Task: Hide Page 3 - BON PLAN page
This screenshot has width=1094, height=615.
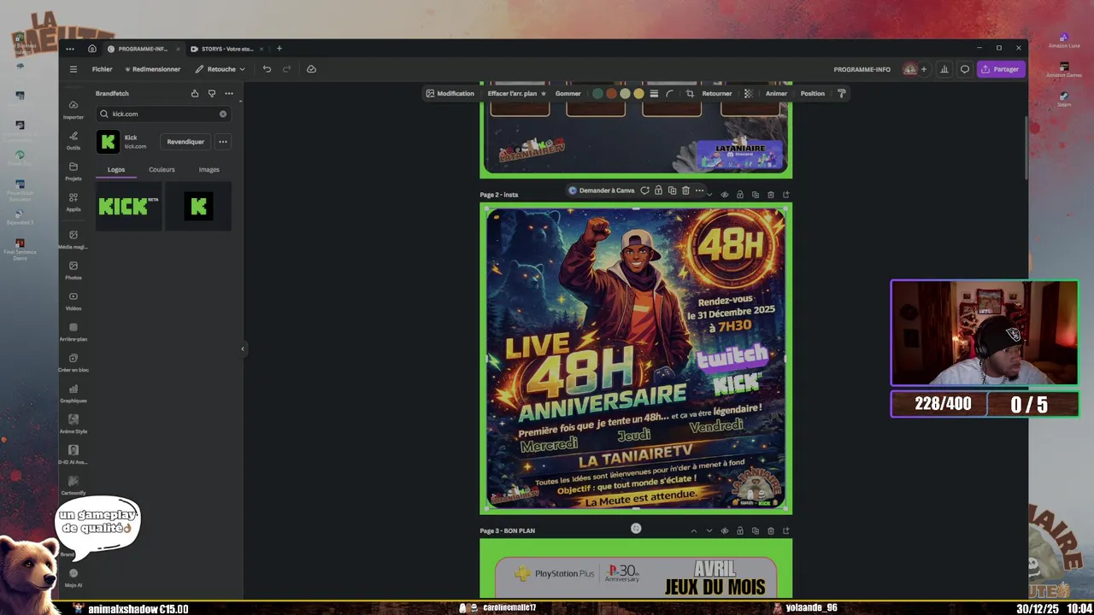Action: 725,530
